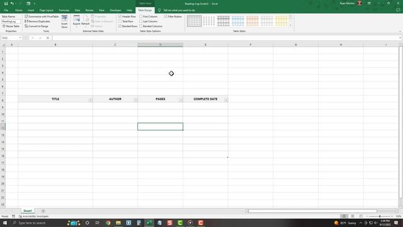This screenshot has height=227, width=403.
Task: Switch to the View tab
Action: tap(101, 10)
